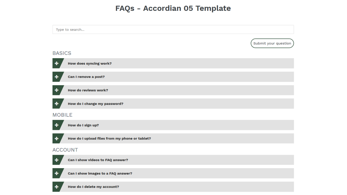Expand 'Can I remove a post?' accordion
Screen dimensions: 347x195
(86, 77)
